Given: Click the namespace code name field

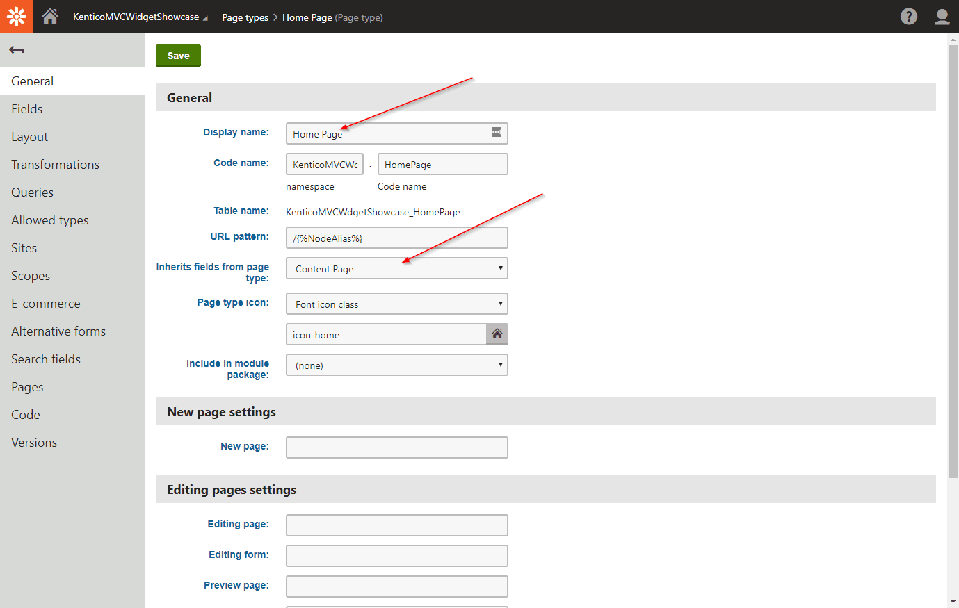Looking at the screenshot, I should tap(325, 164).
